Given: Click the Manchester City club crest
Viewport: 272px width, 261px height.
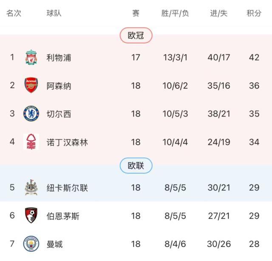Looking at the screenshot, I should click(x=31, y=244).
